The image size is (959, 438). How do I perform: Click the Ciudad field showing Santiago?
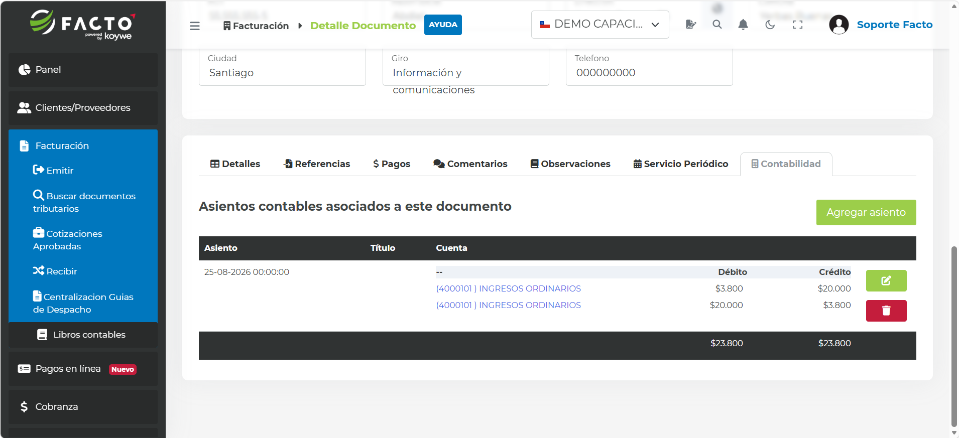(x=282, y=68)
